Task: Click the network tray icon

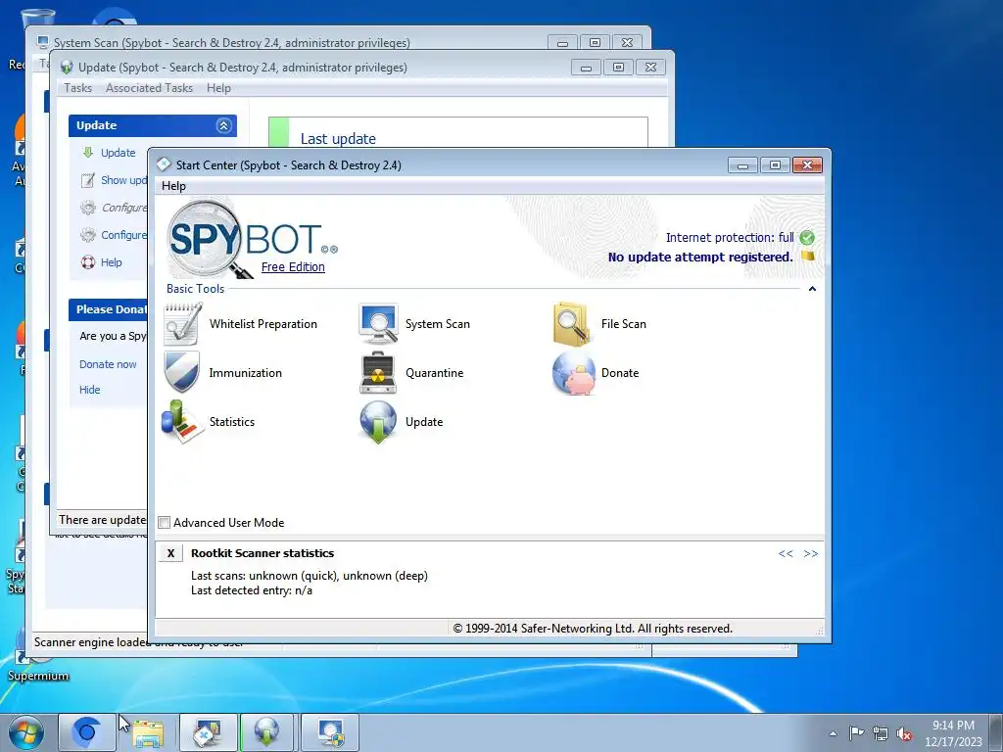Action: click(x=881, y=733)
